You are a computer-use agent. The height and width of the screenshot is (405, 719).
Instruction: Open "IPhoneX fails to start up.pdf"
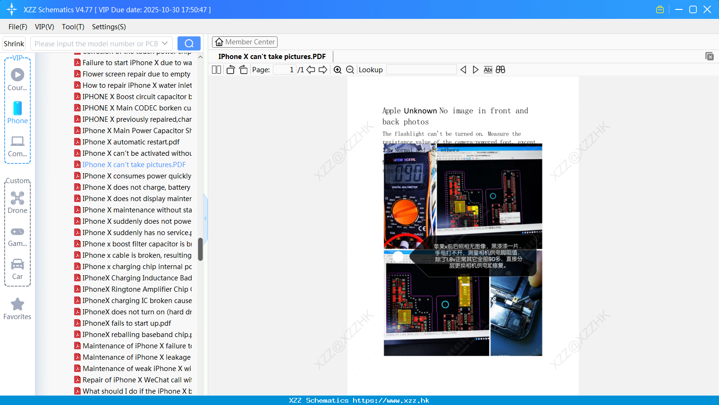coord(123,323)
